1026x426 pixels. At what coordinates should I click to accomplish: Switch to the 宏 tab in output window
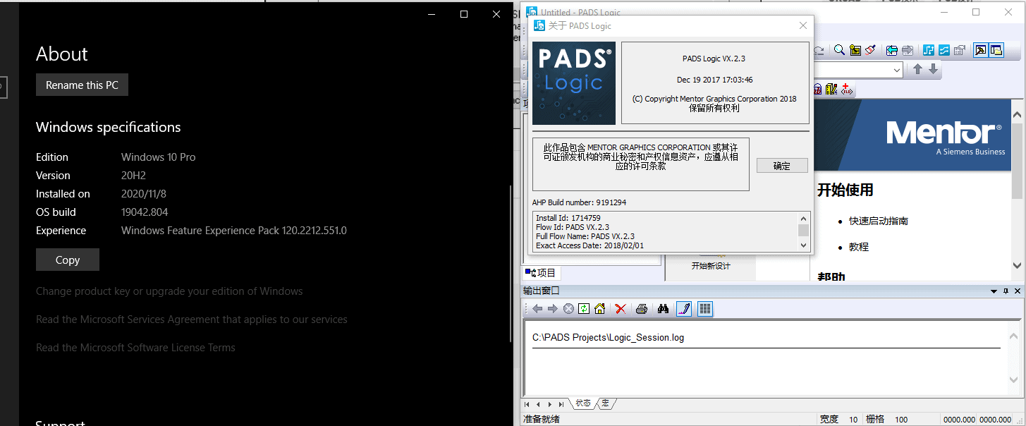pyautogui.click(x=605, y=403)
